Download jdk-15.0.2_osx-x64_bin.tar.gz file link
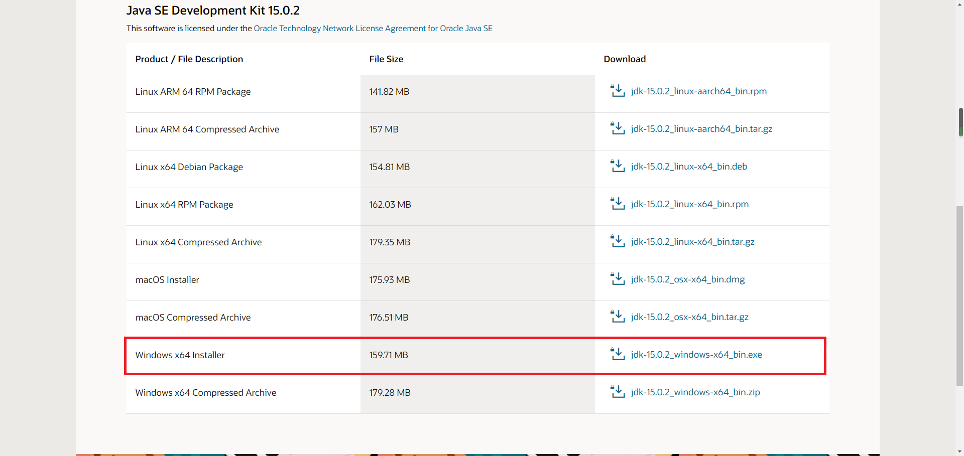 pos(690,317)
